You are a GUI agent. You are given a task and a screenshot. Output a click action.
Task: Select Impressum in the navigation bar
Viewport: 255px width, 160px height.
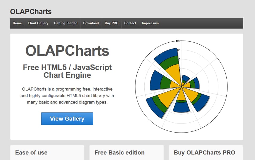pyautogui.click(x=150, y=23)
